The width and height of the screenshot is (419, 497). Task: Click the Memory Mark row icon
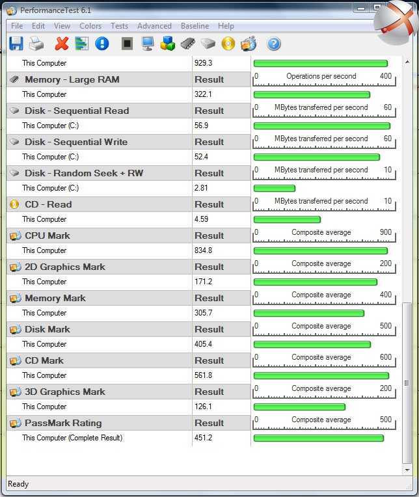15,298
